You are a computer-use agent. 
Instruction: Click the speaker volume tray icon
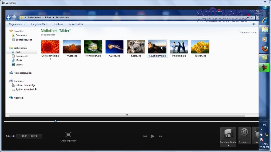click(262, 135)
